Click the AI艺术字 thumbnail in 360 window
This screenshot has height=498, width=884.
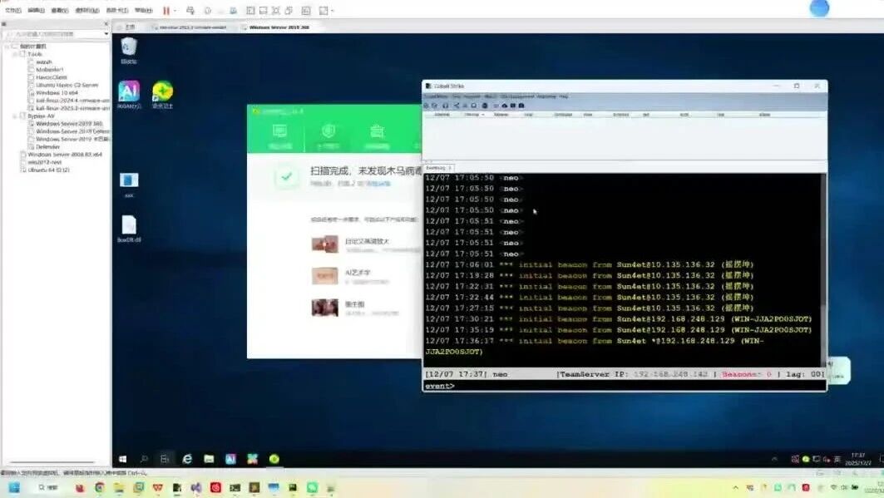(x=324, y=275)
